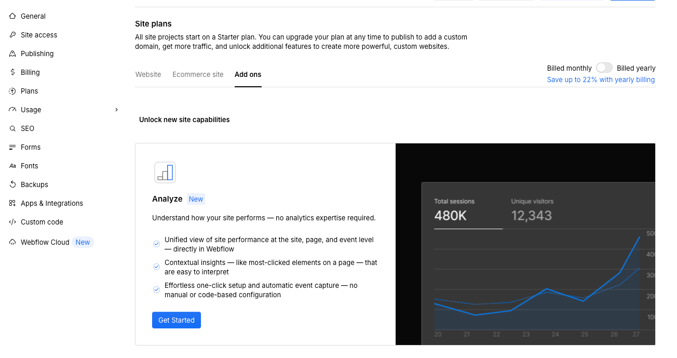This screenshot has height=358, width=677.
Task: Click checkmark icon beside Unified view bullet
Action: pos(156,244)
